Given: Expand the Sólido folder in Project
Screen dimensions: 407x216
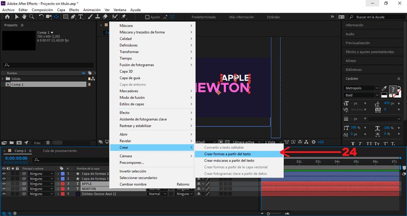Looking at the screenshot, I should [3, 79].
